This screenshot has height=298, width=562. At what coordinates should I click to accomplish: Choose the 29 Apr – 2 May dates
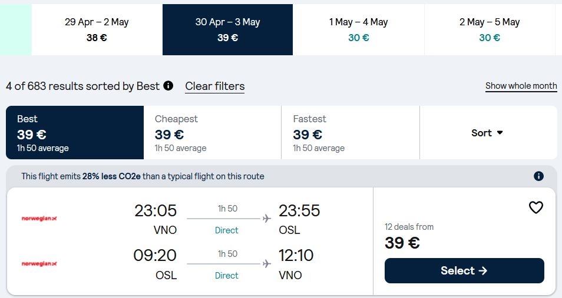97,29
